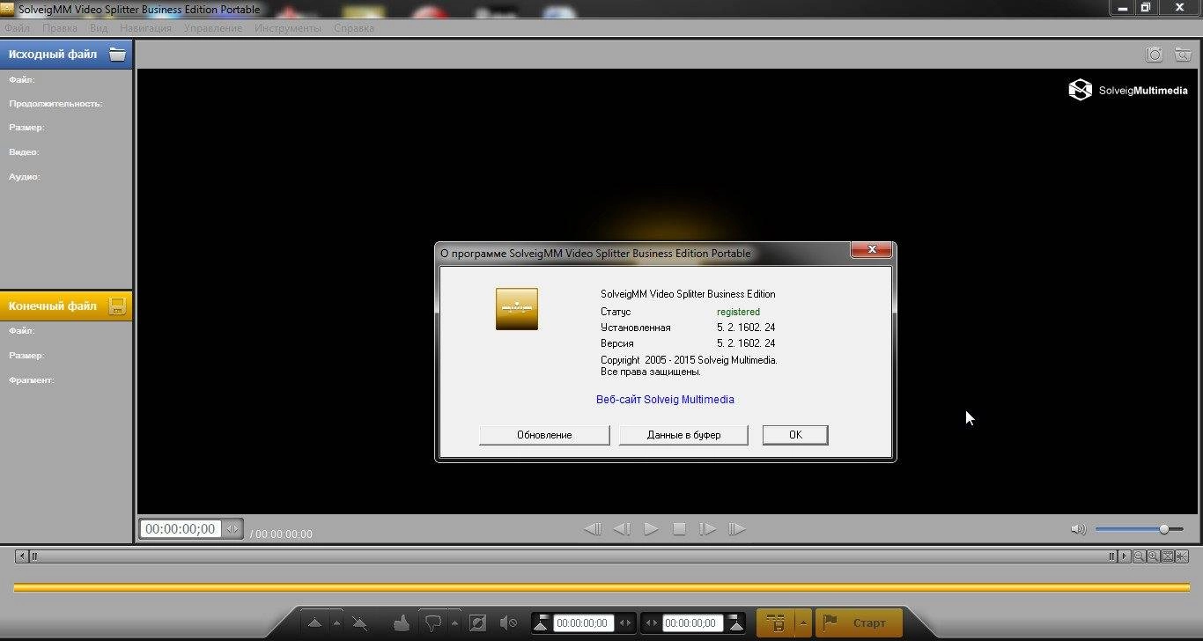This screenshot has height=641, width=1203.
Task: Click the save output file icon
Action: 117,306
